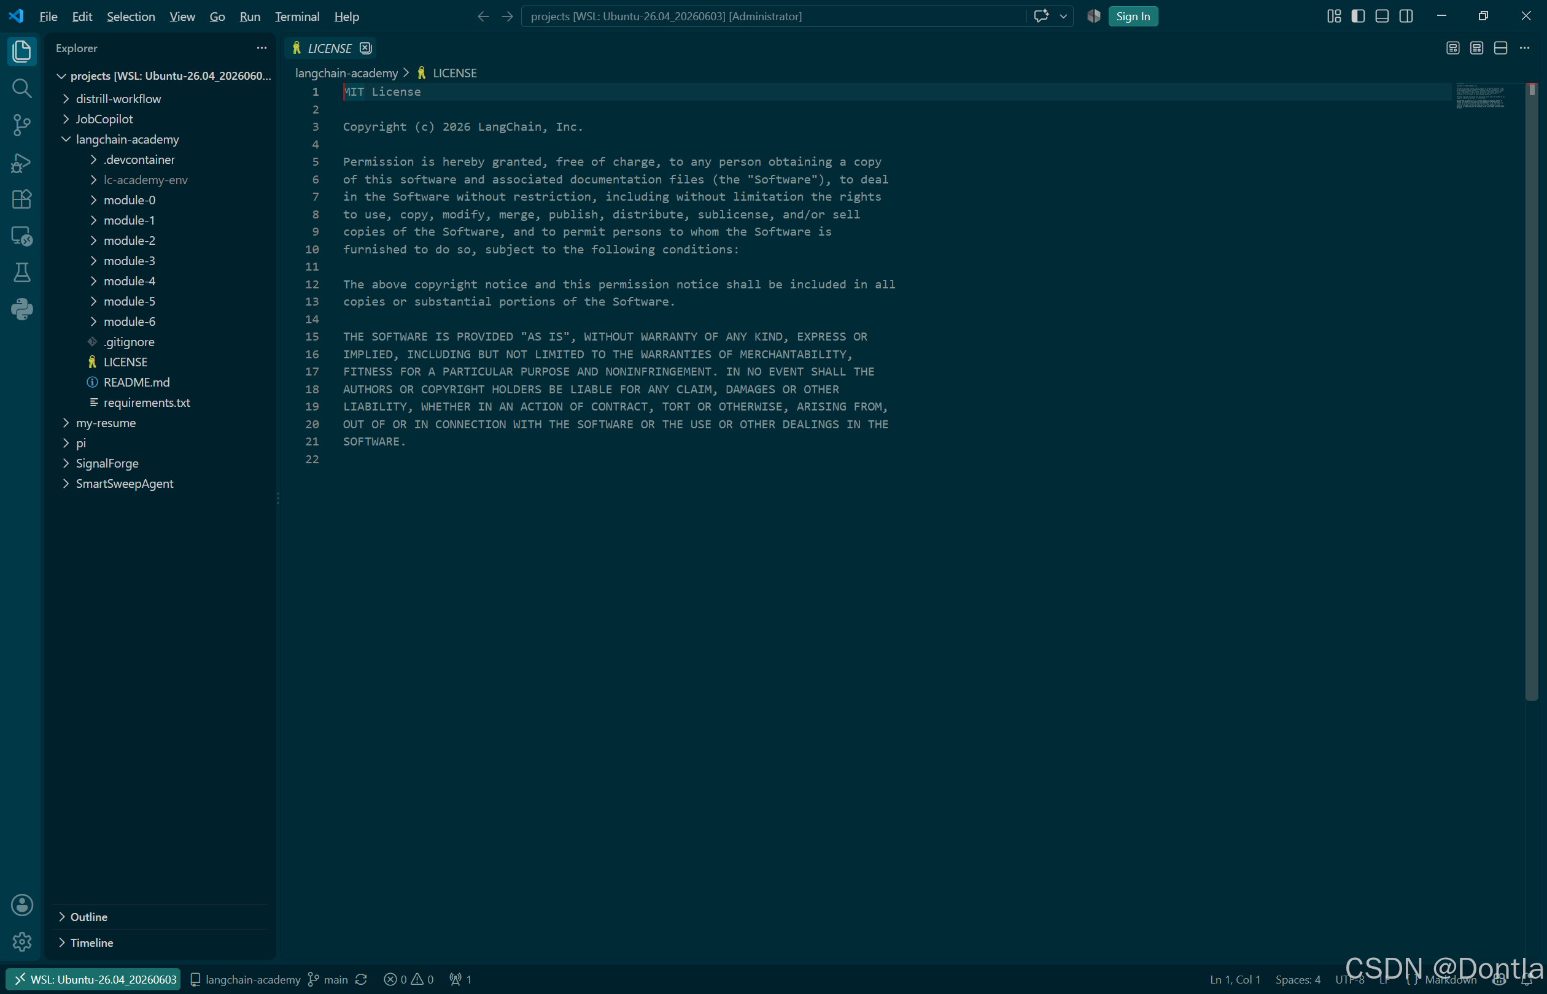Open the notifications bell in the status bar
The height and width of the screenshot is (994, 1547).
(1527, 979)
